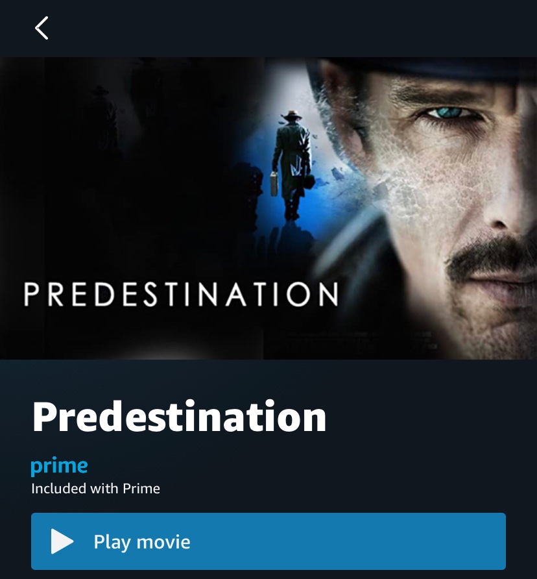
Task: Go back using the left chevron arrow
Action: pos(42,28)
